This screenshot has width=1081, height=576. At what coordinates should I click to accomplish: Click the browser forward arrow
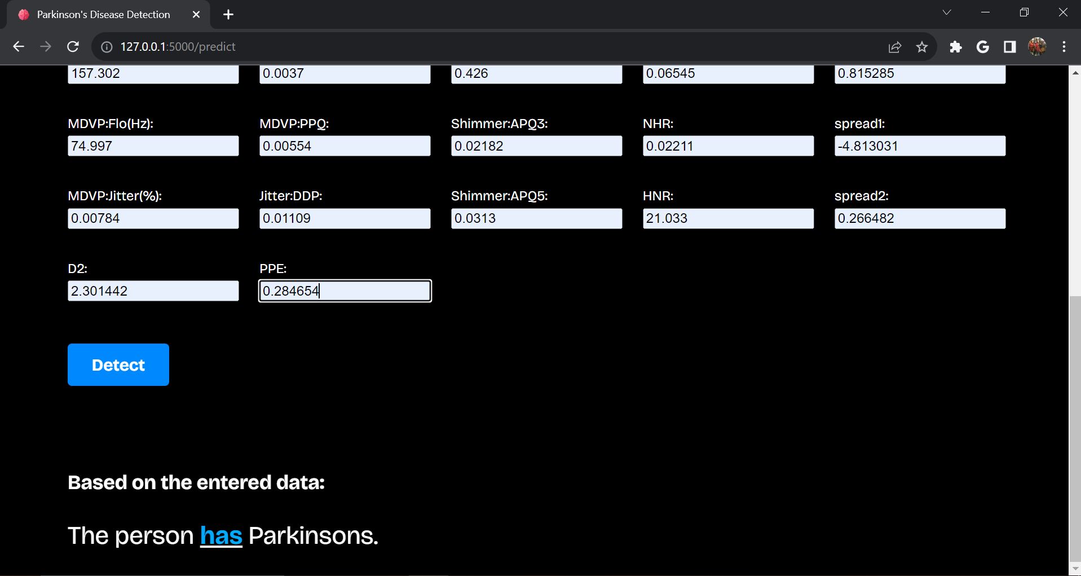(46, 46)
